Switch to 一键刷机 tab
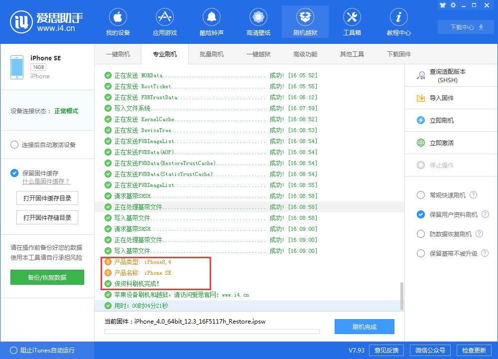 [118, 54]
